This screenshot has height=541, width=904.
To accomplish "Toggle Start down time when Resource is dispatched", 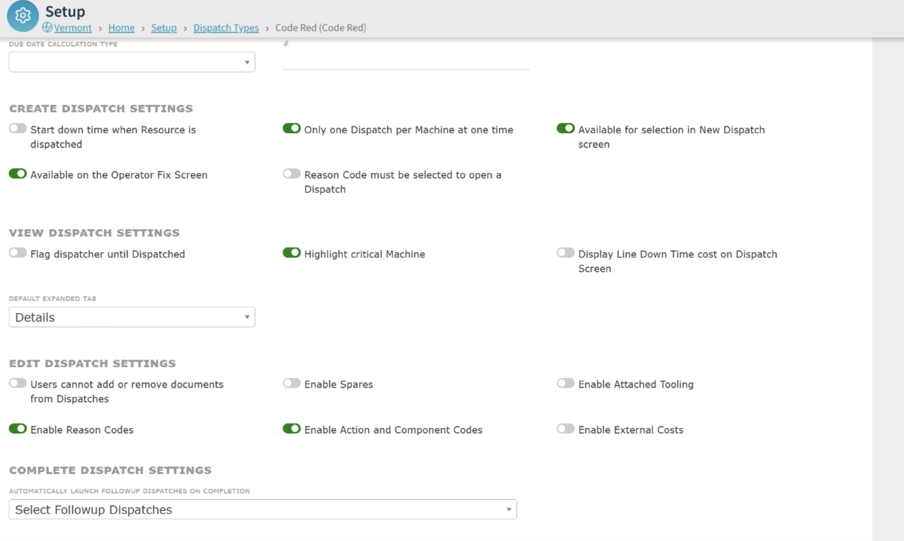I will tap(18, 128).
